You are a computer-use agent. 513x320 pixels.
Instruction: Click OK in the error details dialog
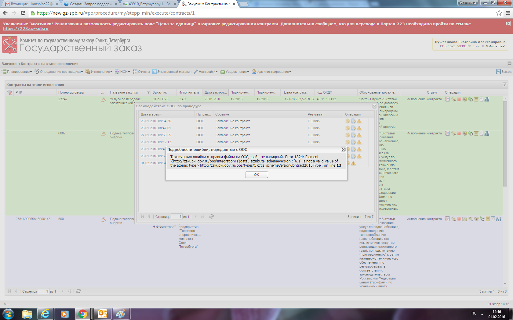pos(256,175)
